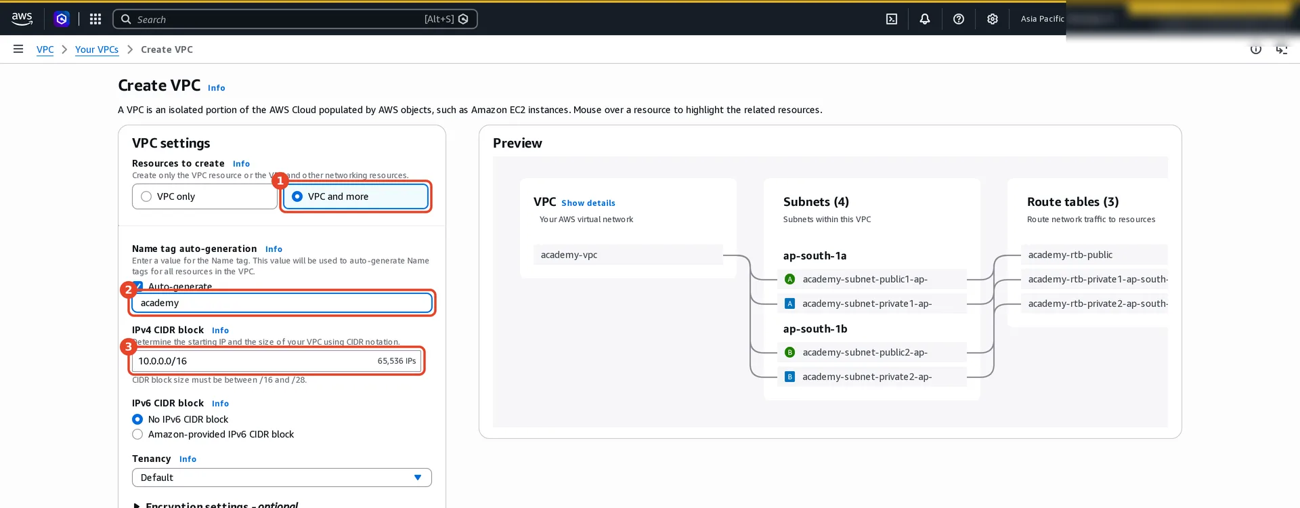Open Info link for Name tag auto-generation
The image size is (1300, 508).
tap(274, 249)
